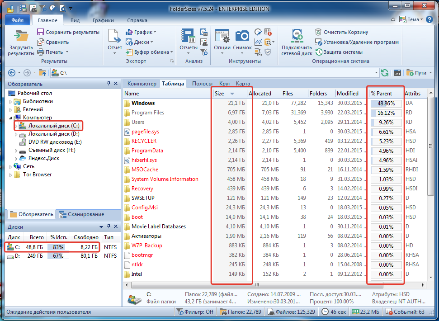Click Очистить Корзину recycle icon
This screenshot has width=439, height=321.
318,32
